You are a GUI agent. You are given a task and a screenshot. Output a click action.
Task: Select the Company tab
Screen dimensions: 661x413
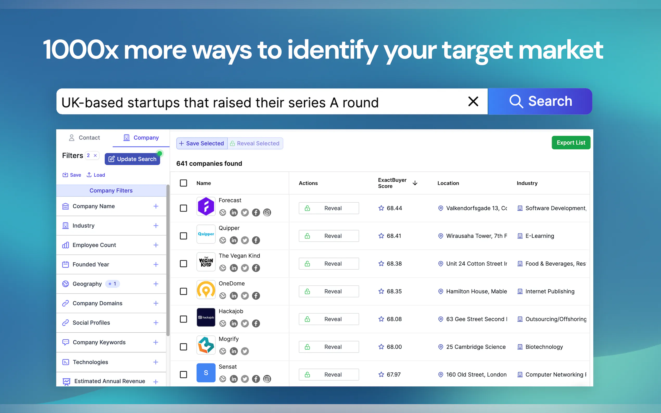pyautogui.click(x=141, y=138)
